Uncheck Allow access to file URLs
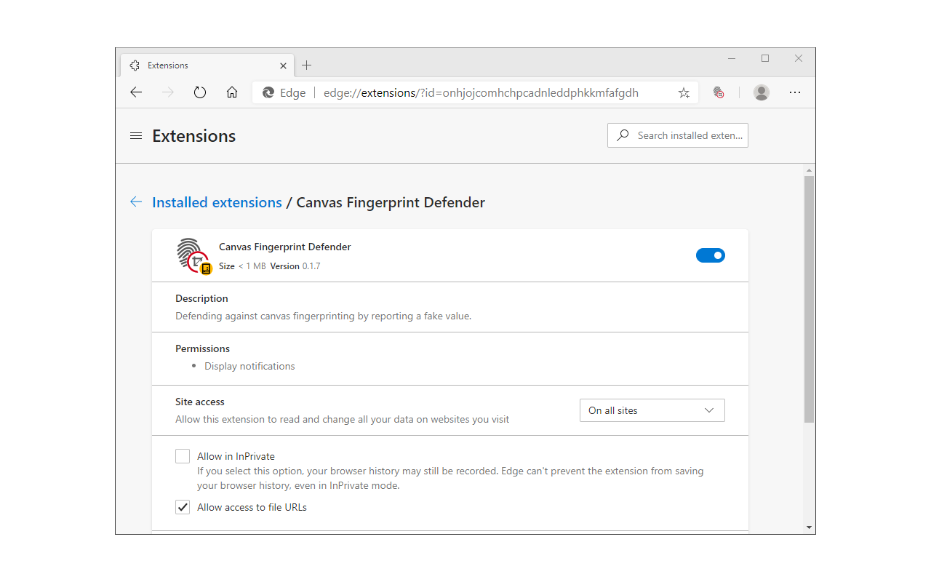 183,507
